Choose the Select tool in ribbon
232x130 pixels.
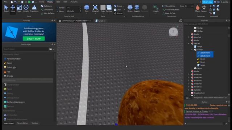tap(6, 8)
